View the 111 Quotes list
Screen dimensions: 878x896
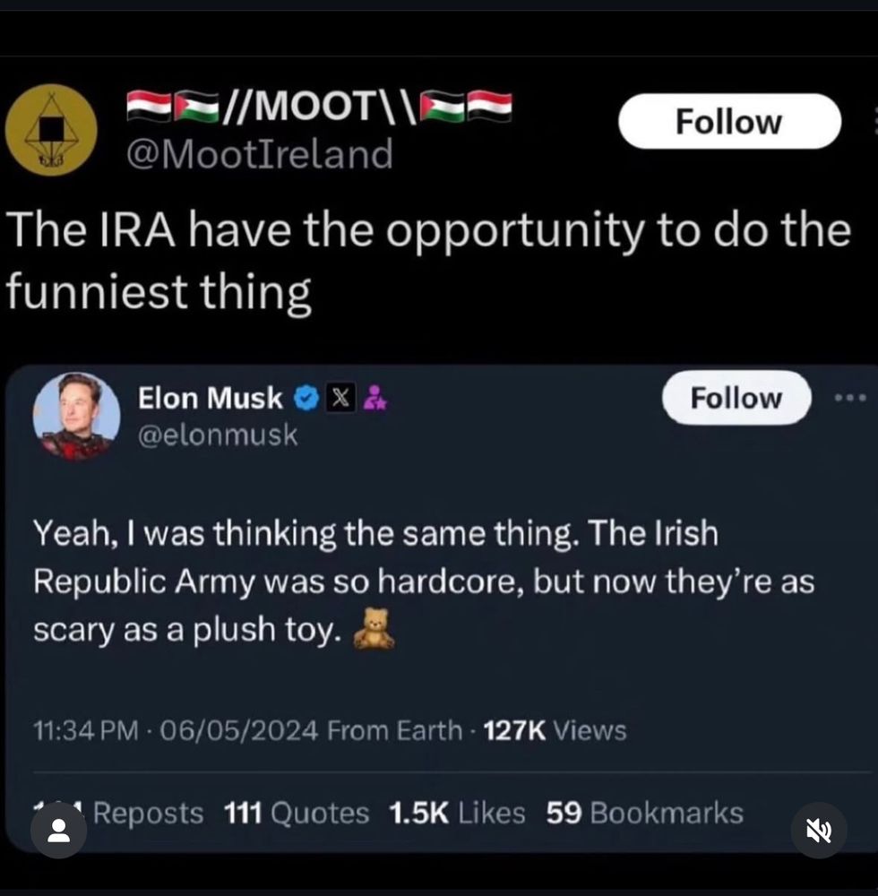click(296, 813)
